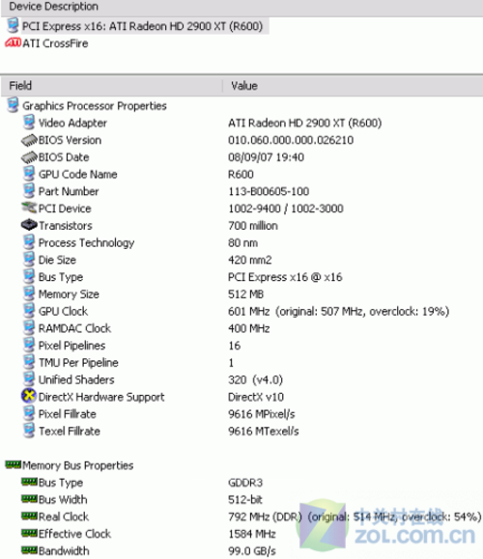Screen dimensions: 483x559
Task: Click the 420 mm2 die size value
Action: tap(249, 260)
